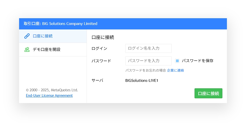Image resolution: width=247 pixels, height=125 pixels.
Task: Click the サーバ label
Action: [97, 80]
